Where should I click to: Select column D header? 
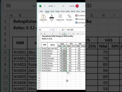(x=60, y=34)
